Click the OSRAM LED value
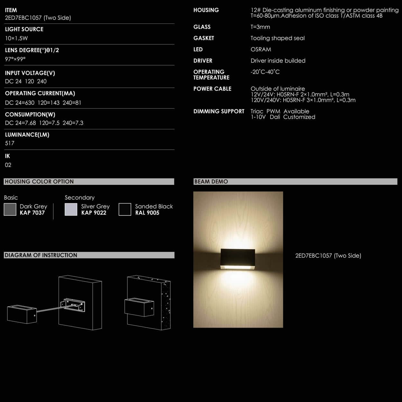Image resolution: width=402 pixels, height=402 pixels. tap(261, 50)
